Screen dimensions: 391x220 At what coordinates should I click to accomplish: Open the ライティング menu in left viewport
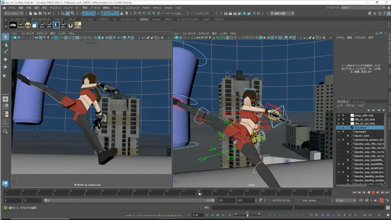pyautogui.click(x=42, y=33)
